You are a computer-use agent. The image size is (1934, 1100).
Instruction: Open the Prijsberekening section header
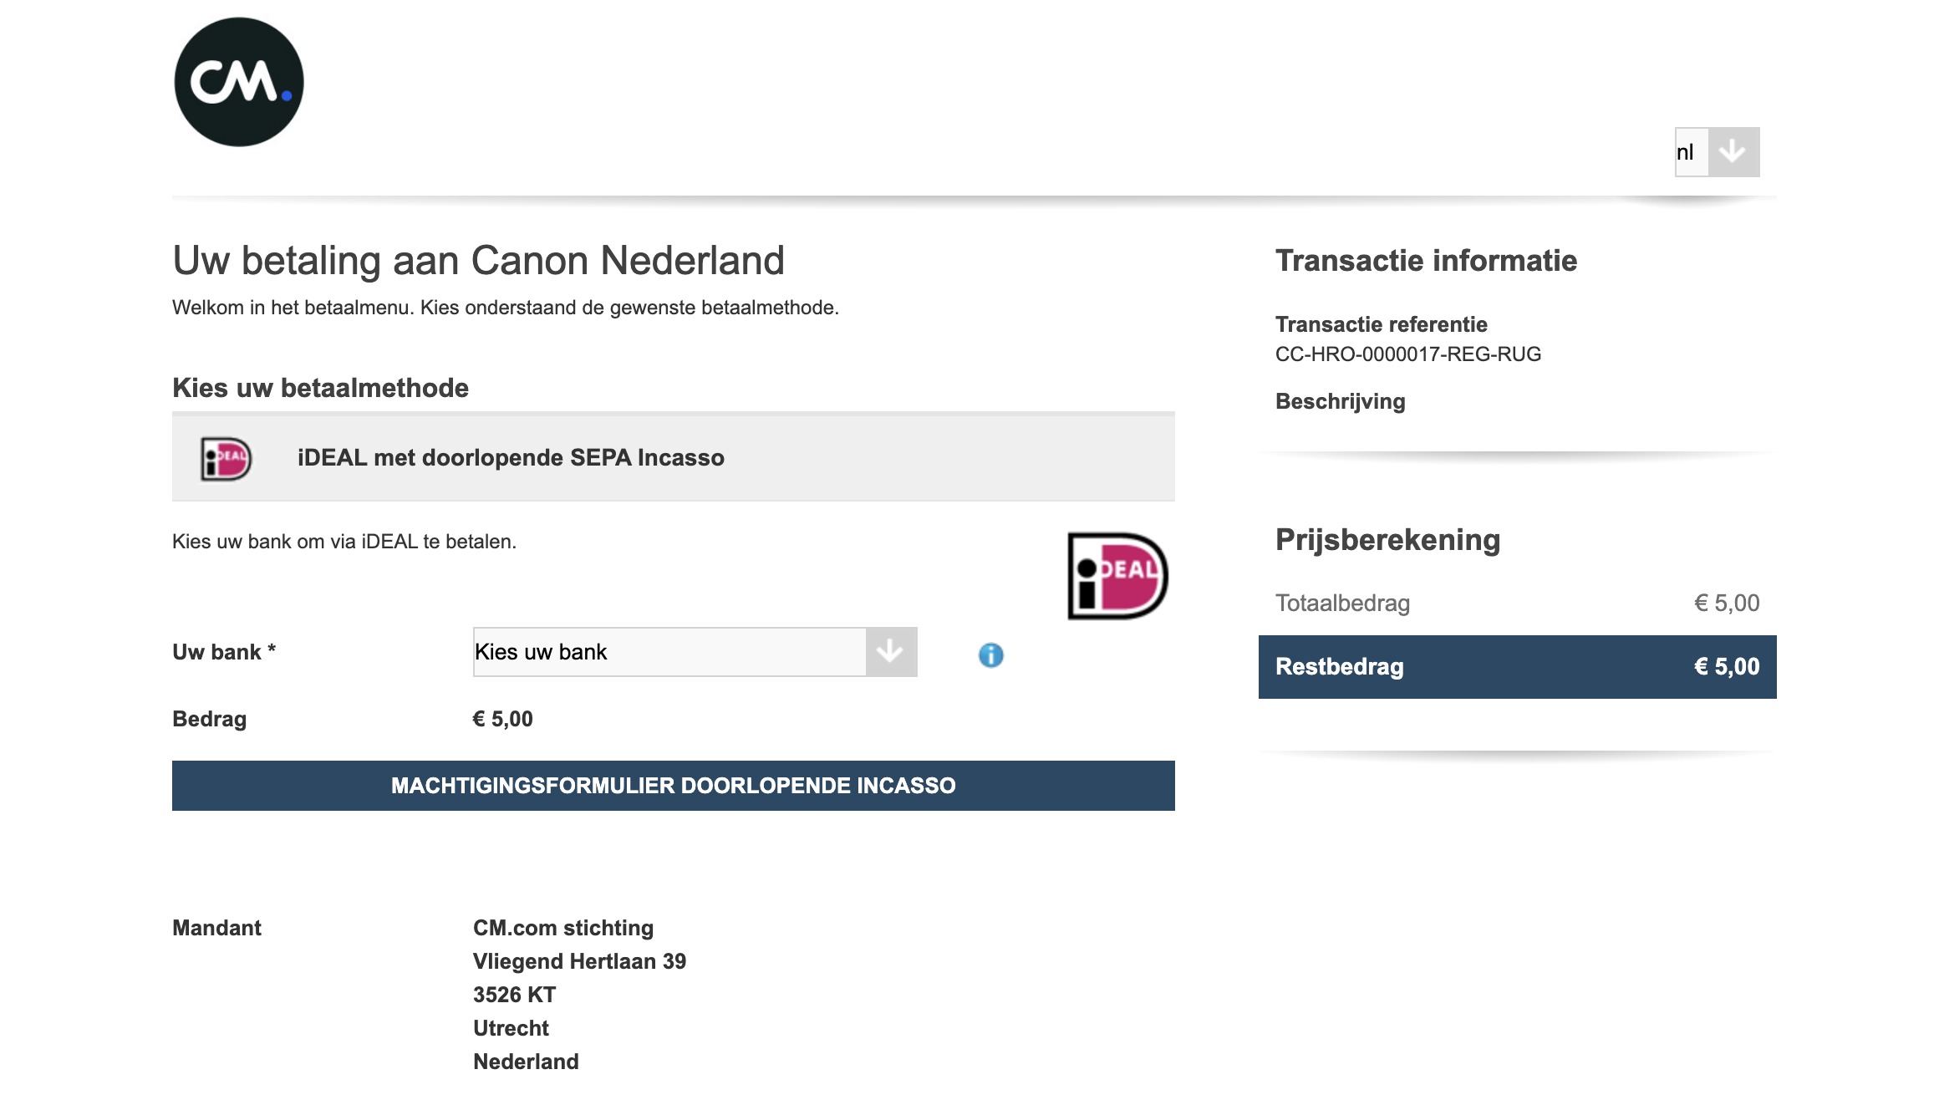[x=1387, y=540]
